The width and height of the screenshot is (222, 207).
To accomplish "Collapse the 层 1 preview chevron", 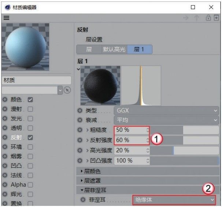I will click(x=78, y=69).
